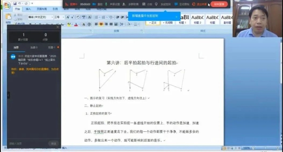This screenshot has height=152, width=283.
Task: Customize Quick Access Toolbar dropdown
Action: coord(32,3)
